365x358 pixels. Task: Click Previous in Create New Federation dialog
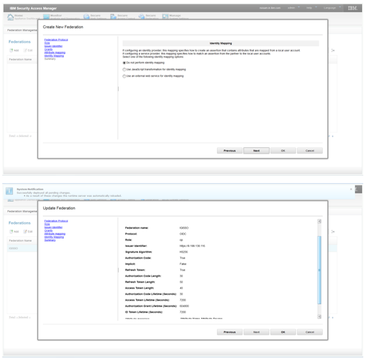click(x=230, y=151)
